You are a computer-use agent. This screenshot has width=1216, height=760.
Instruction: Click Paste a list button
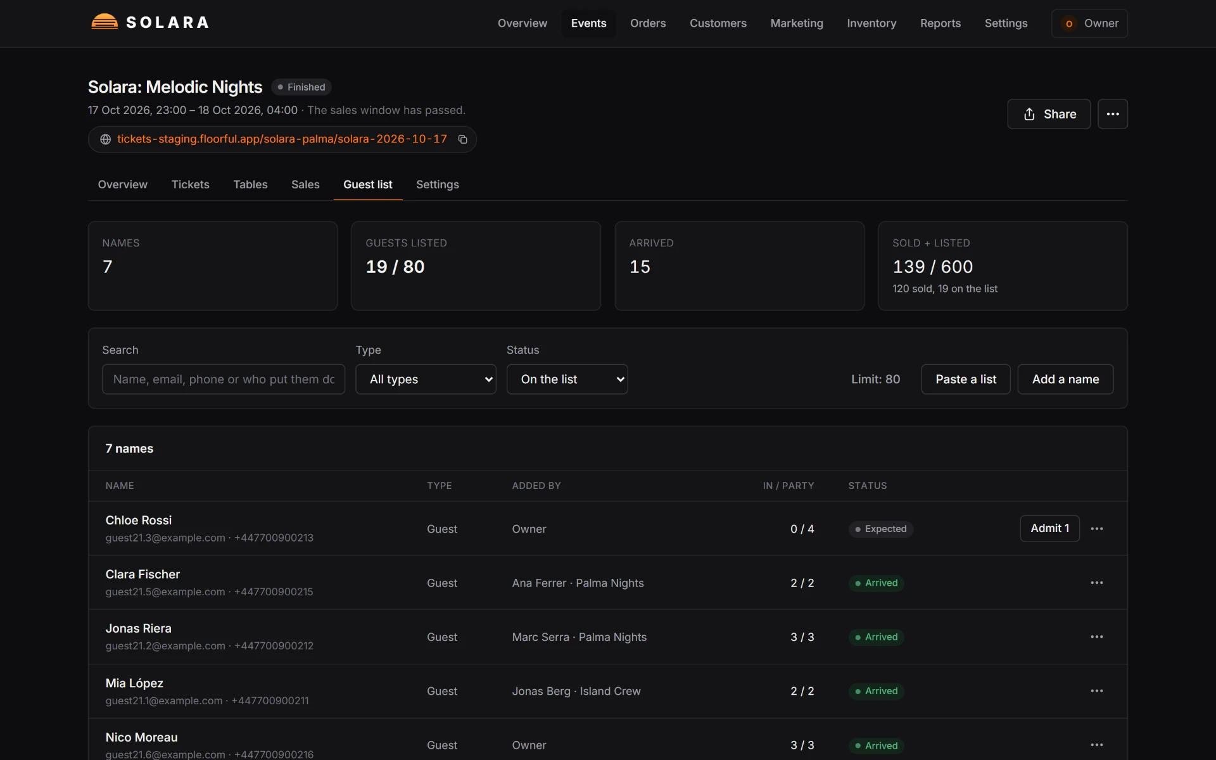pos(965,379)
